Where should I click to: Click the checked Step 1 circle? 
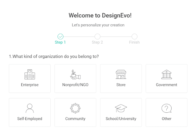click(x=60, y=37)
